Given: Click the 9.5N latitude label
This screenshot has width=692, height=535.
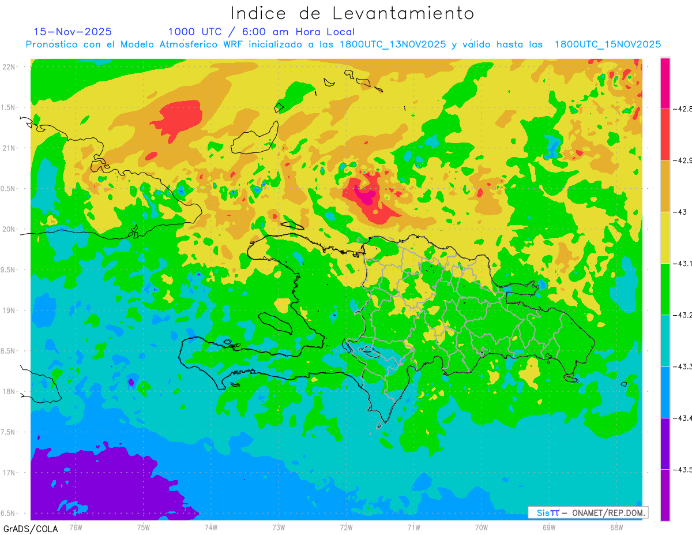Looking at the screenshot, I should tap(8, 270).
